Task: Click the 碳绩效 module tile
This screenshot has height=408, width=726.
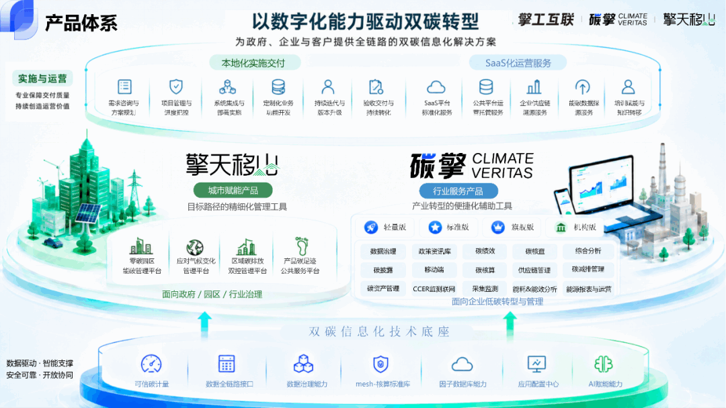Action: point(485,251)
